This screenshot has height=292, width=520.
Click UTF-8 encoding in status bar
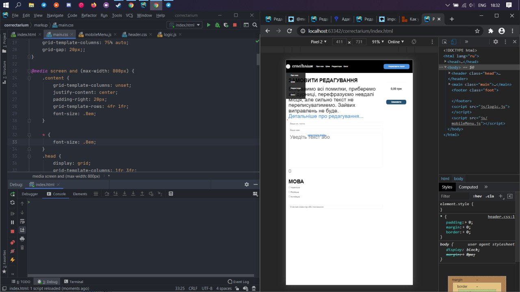pos(207,288)
